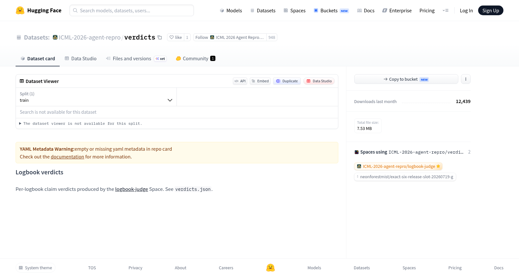Open Data Studio from viewer header

tap(319, 81)
